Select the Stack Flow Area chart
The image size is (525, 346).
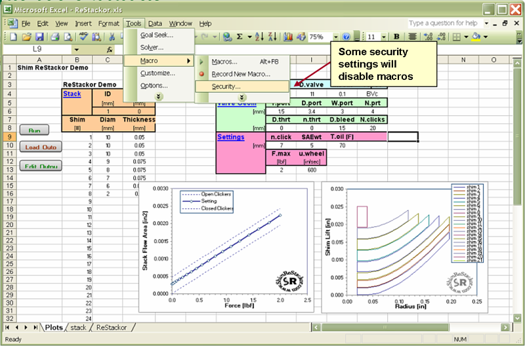coord(226,248)
